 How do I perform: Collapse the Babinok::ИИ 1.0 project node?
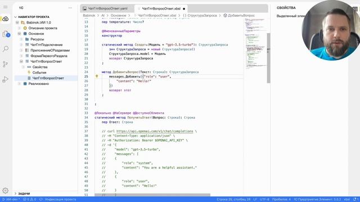pos(17,22)
